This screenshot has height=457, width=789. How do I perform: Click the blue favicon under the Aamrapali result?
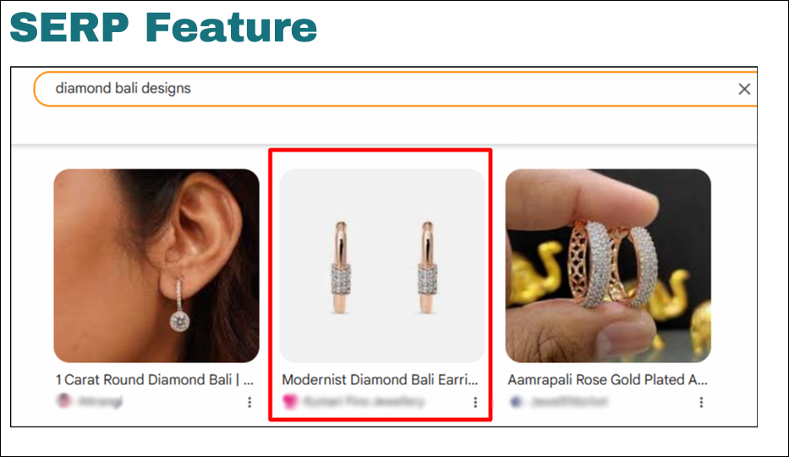point(516,401)
